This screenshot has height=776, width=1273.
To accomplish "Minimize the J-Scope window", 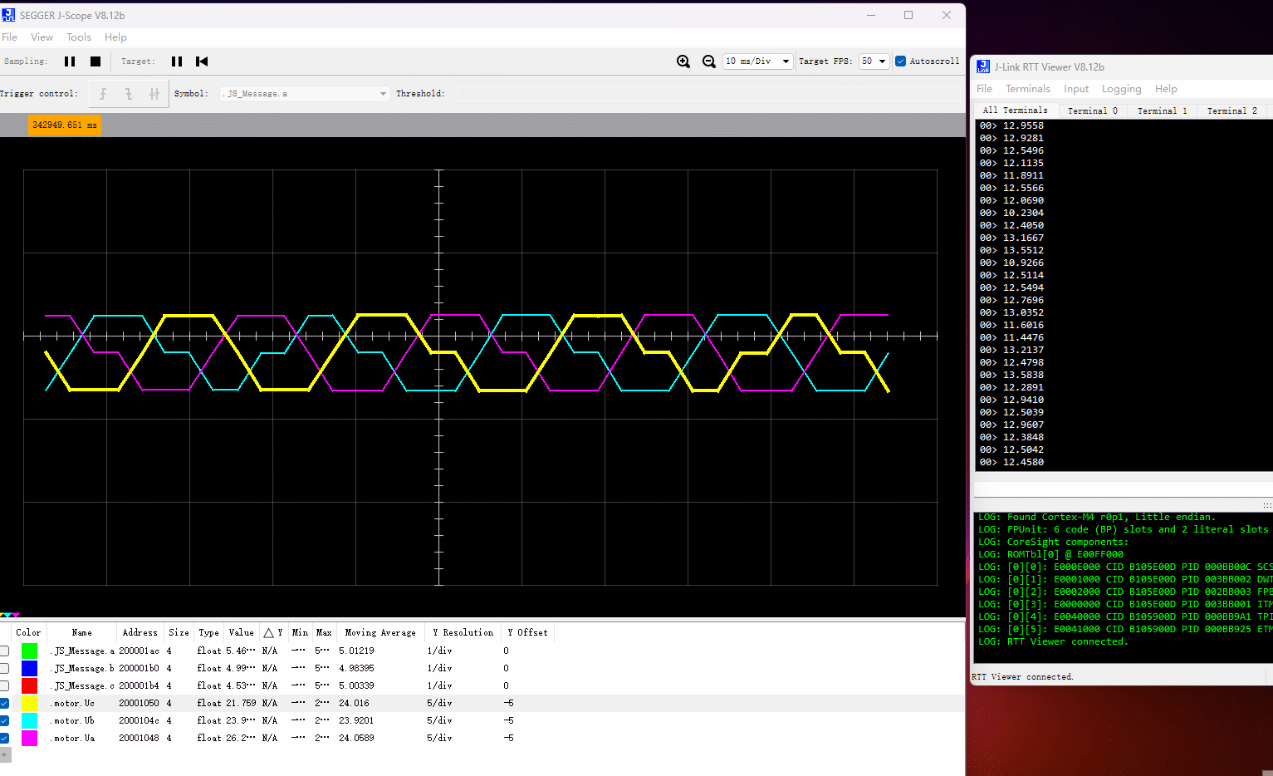I will (871, 15).
